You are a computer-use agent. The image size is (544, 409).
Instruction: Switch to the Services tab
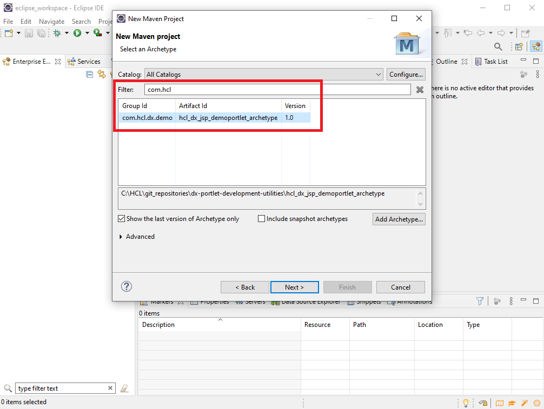84,62
